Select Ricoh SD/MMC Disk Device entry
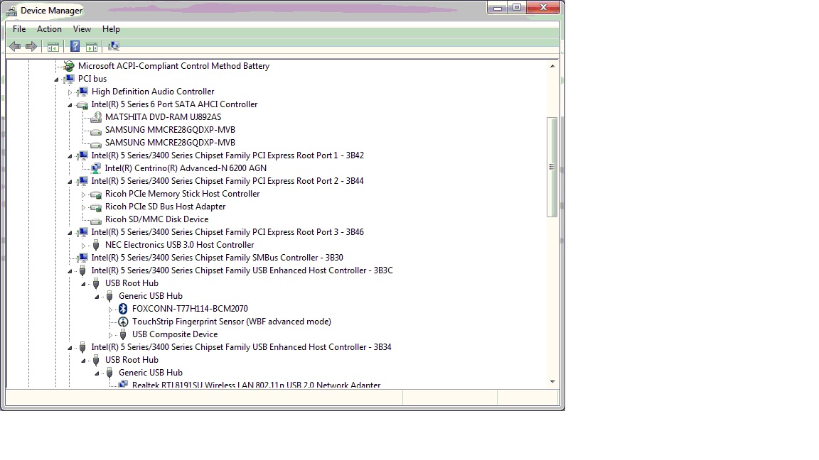The height and width of the screenshot is (460, 819). pos(156,219)
